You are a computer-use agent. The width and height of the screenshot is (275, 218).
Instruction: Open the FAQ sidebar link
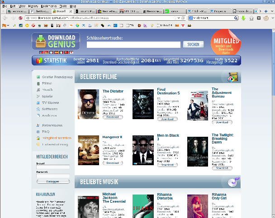point(46,132)
